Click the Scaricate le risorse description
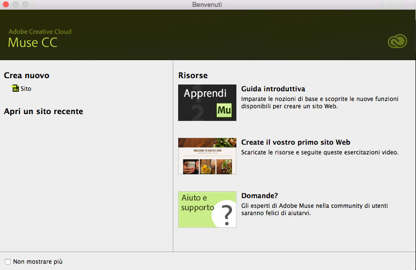This screenshot has width=416, height=270. click(320, 152)
